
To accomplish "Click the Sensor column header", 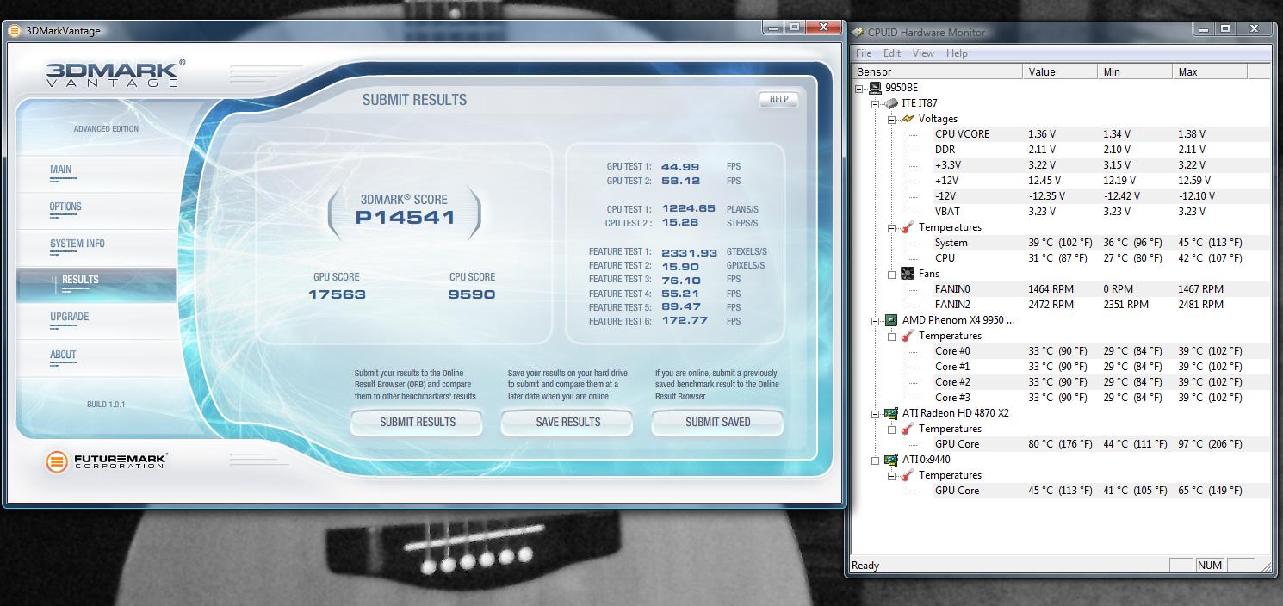I will tap(937, 72).
